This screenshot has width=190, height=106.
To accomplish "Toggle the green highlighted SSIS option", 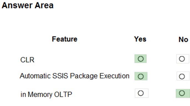I will point(141,76).
